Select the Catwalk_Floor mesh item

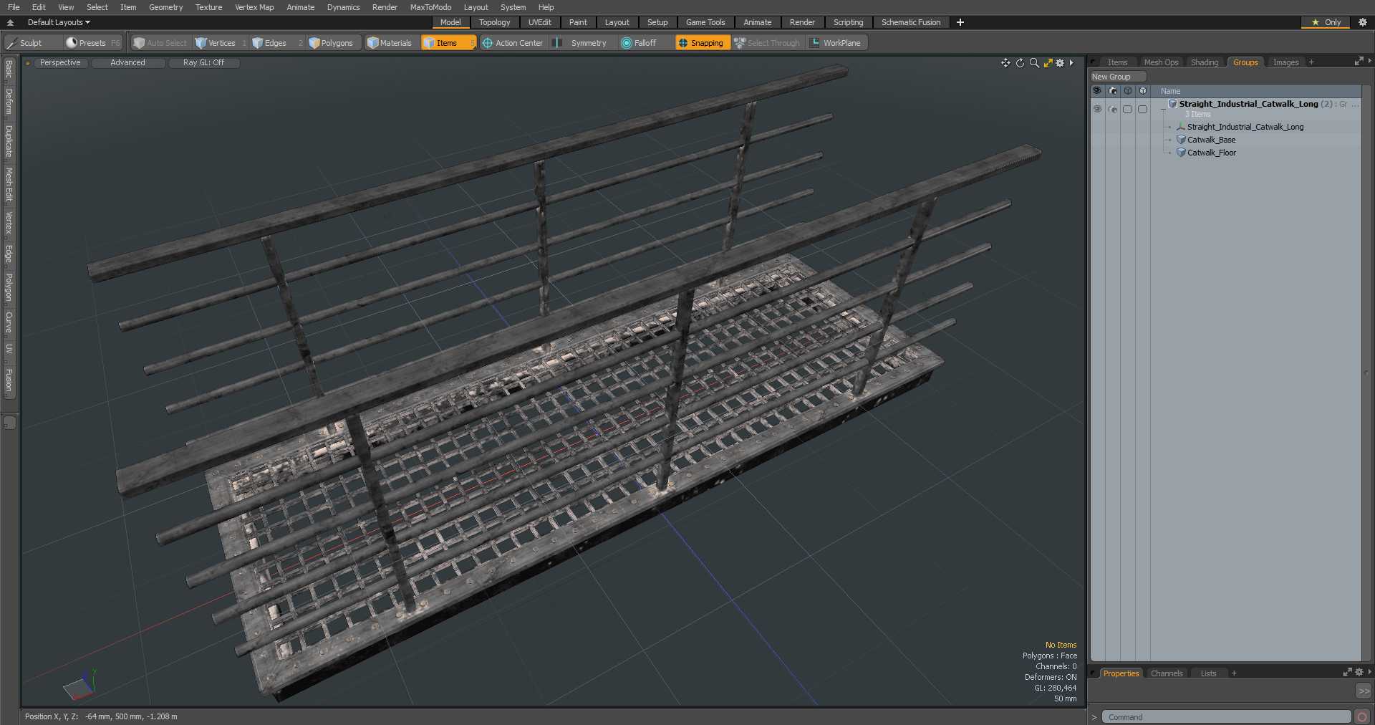(1211, 153)
